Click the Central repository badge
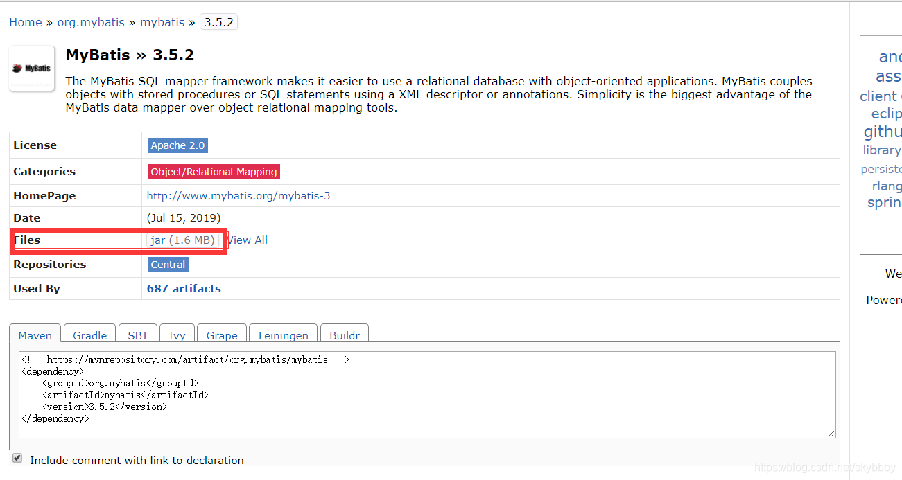 [x=168, y=265]
